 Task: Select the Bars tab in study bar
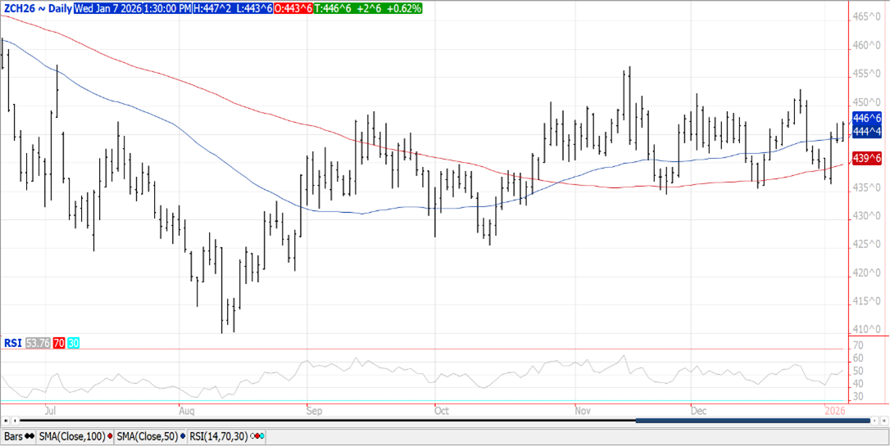tap(14, 437)
